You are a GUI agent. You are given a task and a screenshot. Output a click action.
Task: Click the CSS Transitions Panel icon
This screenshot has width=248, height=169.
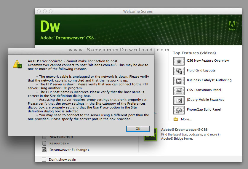[x=179, y=91]
